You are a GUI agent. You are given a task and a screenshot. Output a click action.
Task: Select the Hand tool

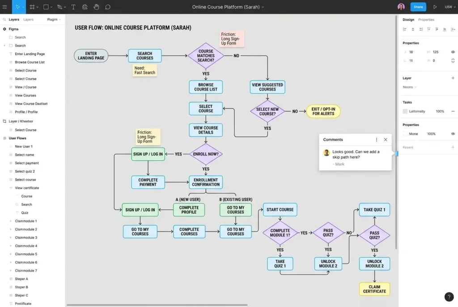pos(95,7)
